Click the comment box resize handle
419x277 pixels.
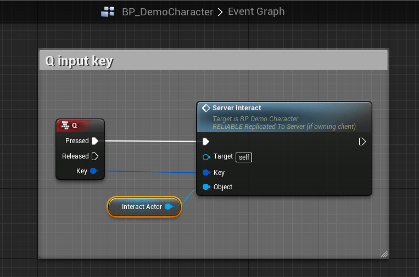(384, 254)
